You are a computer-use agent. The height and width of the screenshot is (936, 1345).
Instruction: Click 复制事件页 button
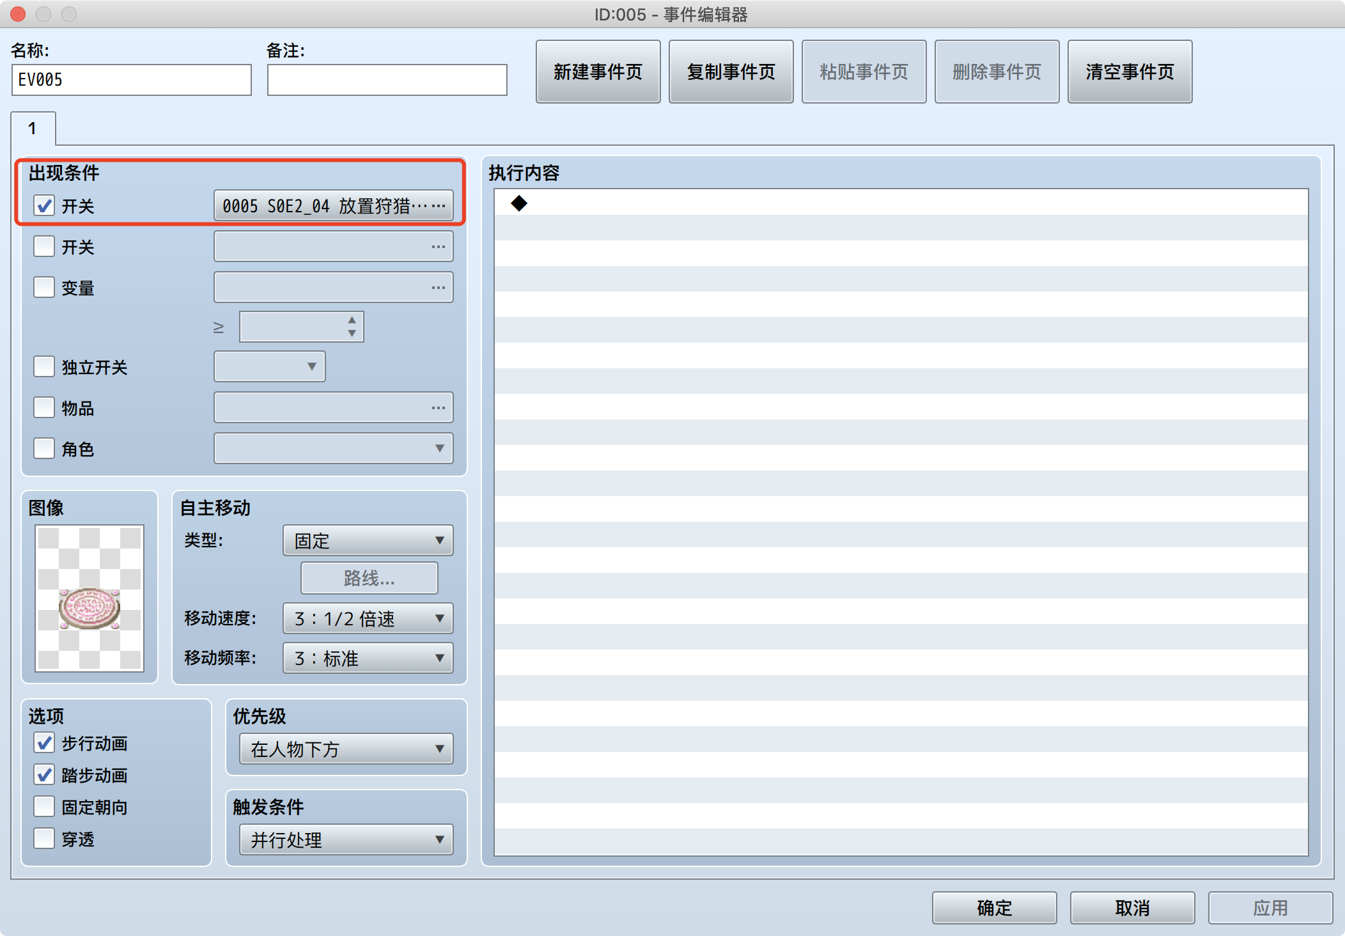point(731,72)
